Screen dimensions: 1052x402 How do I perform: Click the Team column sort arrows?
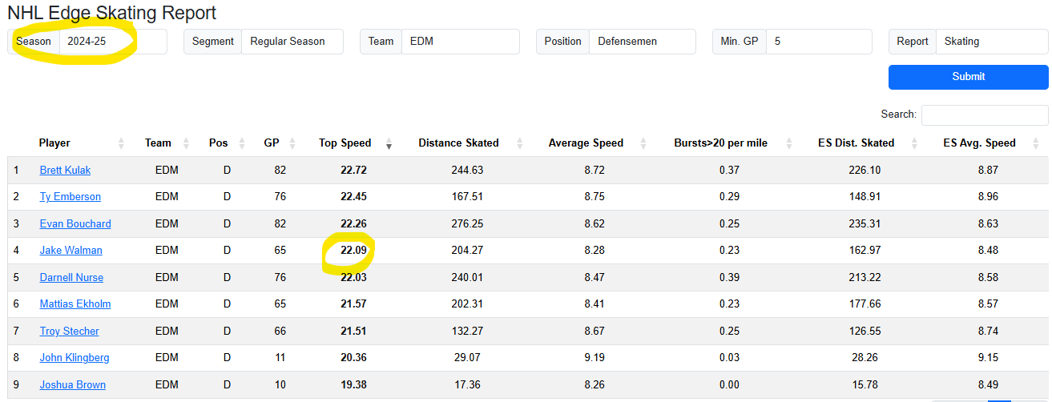(186, 143)
